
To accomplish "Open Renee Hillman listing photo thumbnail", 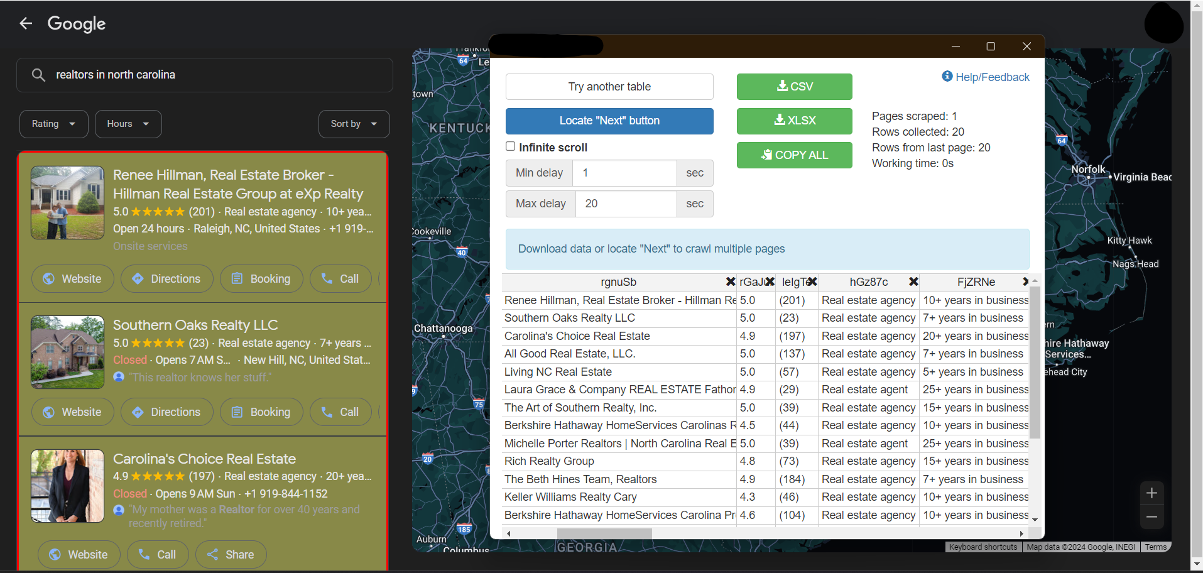I will 68,202.
